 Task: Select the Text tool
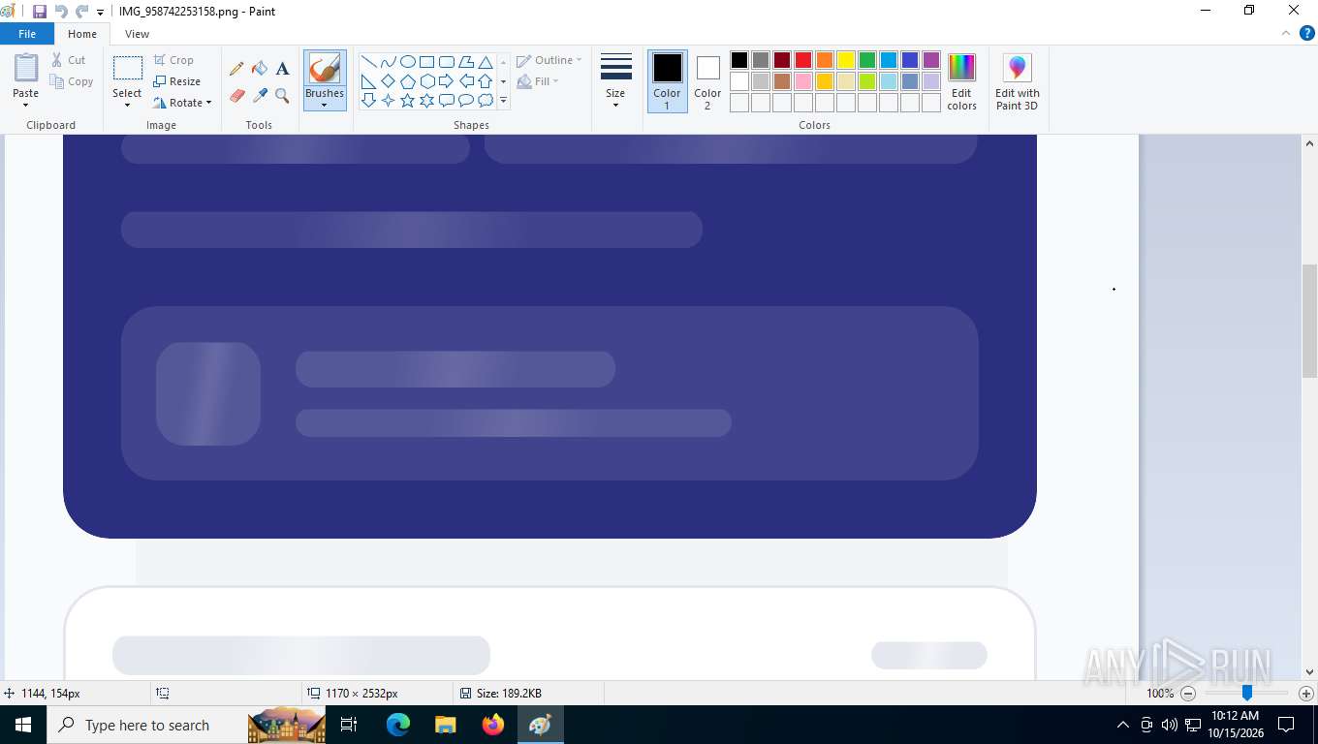(282, 69)
